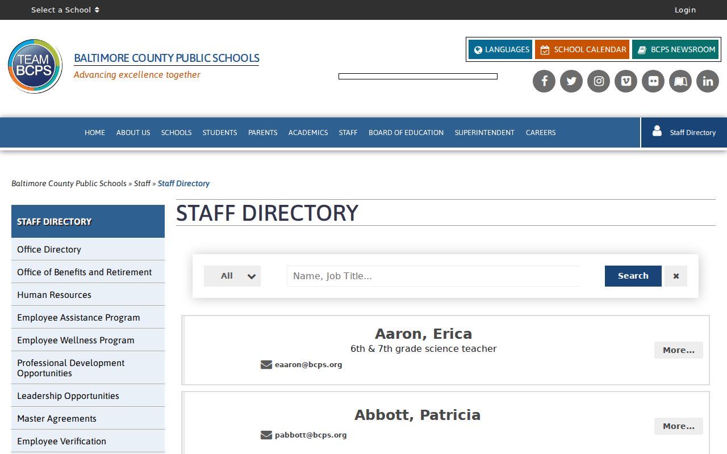This screenshot has height=454, width=727.
Task: Open Professional Development Opportunities link
Action: (88, 368)
